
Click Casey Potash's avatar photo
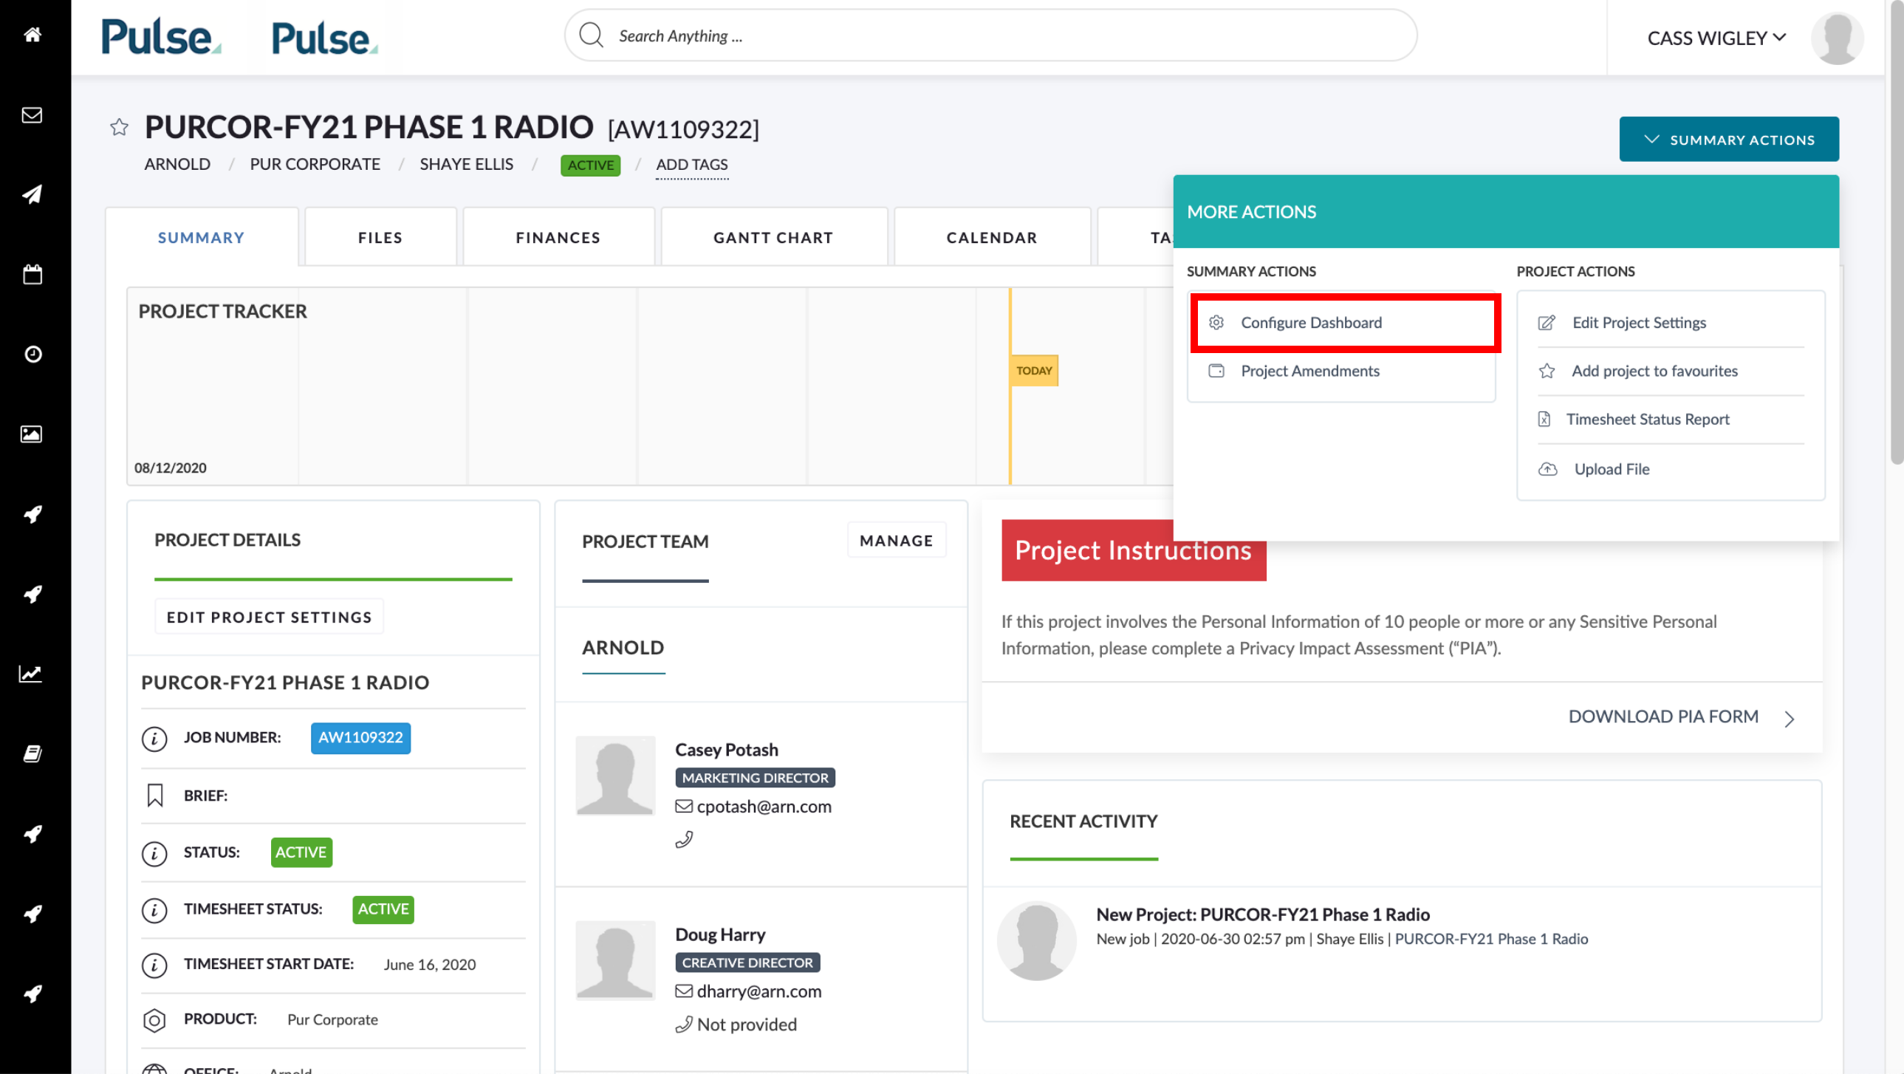615,776
